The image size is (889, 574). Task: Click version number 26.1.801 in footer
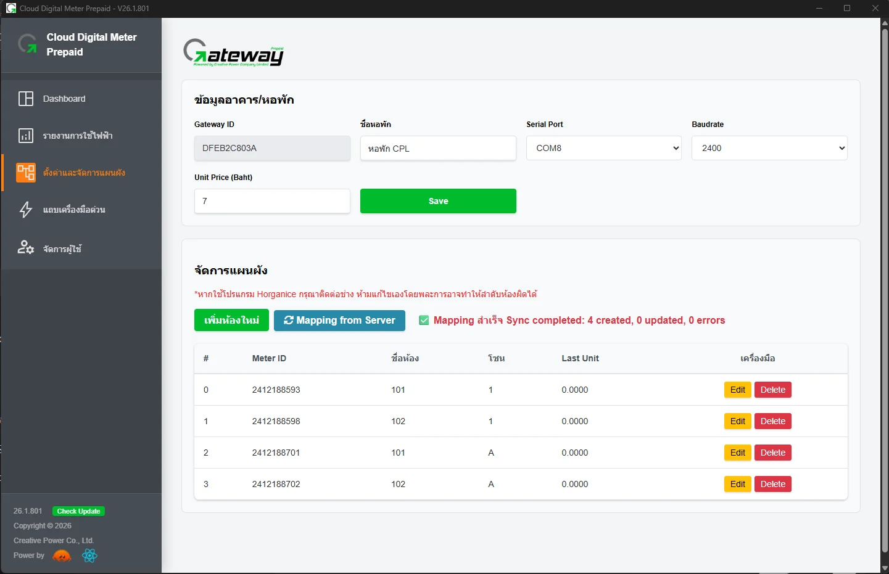click(28, 511)
